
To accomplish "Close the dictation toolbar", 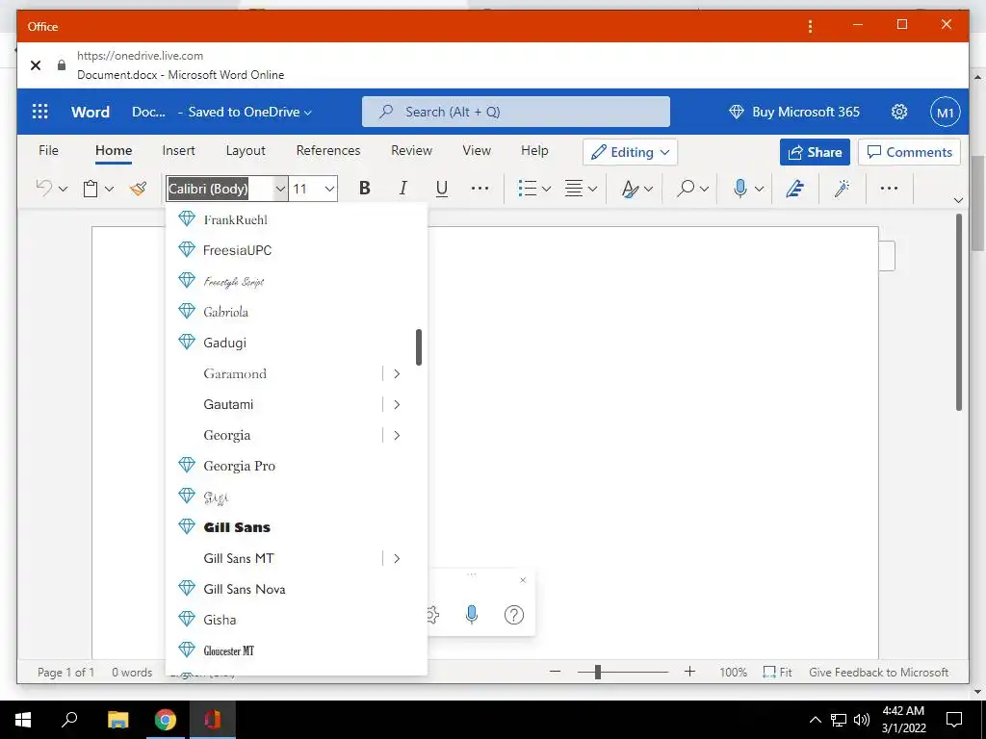I will 523,580.
